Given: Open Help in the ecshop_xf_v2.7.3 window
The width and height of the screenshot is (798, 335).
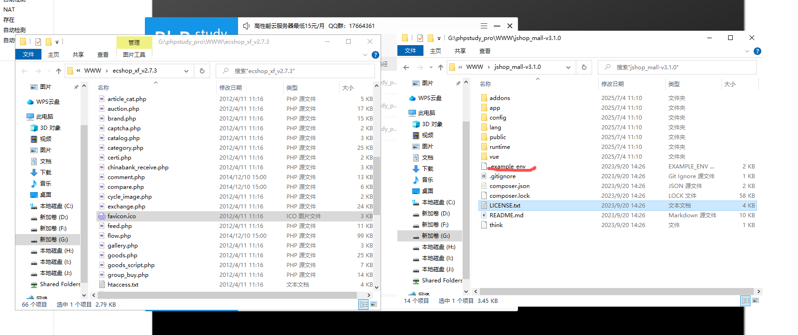Looking at the screenshot, I should click(x=375, y=55).
